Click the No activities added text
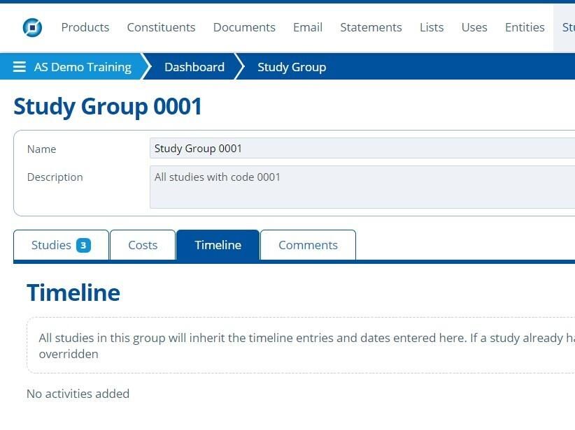 click(78, 394)
